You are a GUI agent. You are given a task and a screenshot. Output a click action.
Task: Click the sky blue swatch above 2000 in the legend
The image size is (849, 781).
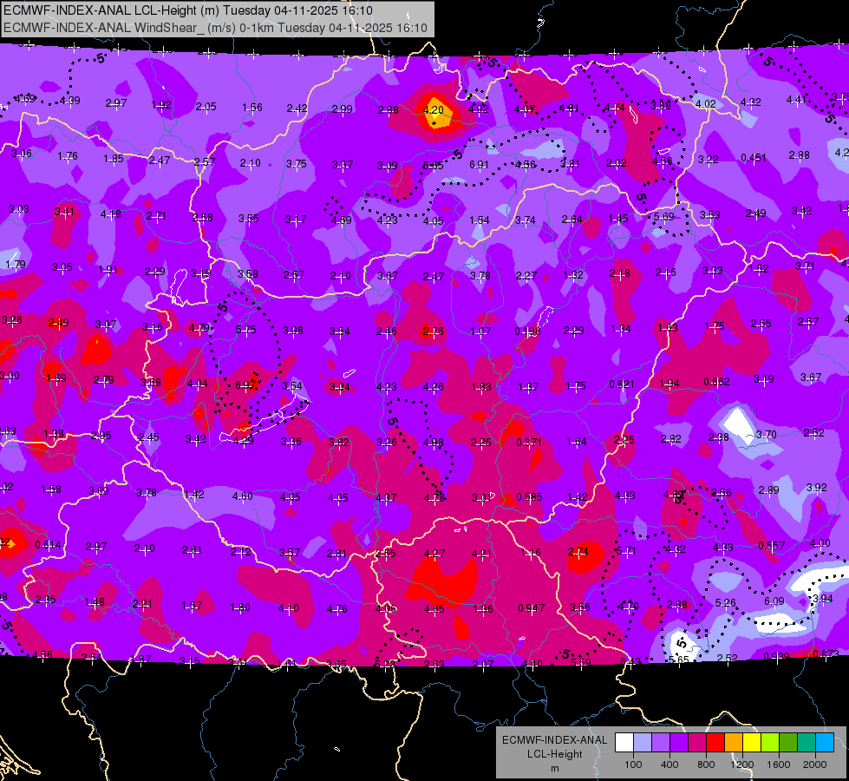[825, 743]
